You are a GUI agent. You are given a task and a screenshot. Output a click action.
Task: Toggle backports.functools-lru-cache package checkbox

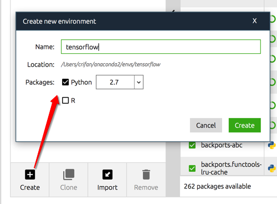[192, 169]
